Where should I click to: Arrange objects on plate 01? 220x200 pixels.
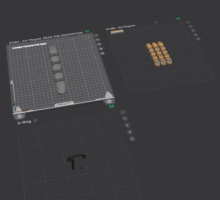click(x=98, y=40)
